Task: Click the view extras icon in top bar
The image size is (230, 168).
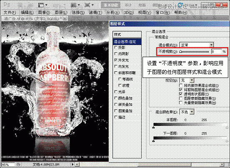Action: (x=41, y=5)
